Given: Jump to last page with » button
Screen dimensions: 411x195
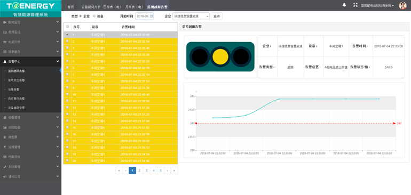Looking at the screenshot, I should [x=175, y=170].
